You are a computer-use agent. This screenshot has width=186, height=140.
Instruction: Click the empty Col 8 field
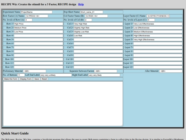[x=98, y=51]
